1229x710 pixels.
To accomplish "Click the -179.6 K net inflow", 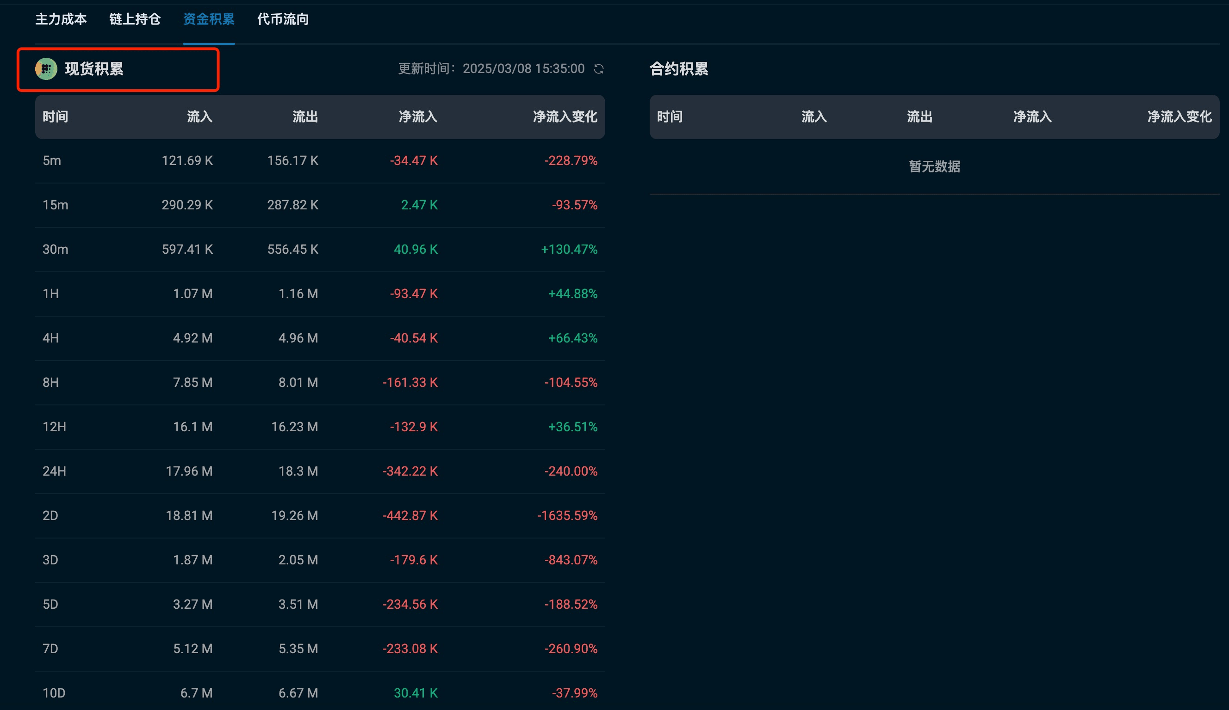I will (x=414, y=560).
